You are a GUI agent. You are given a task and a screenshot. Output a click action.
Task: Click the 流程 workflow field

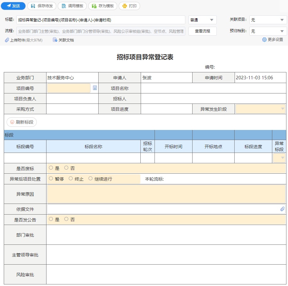point(101,31)
